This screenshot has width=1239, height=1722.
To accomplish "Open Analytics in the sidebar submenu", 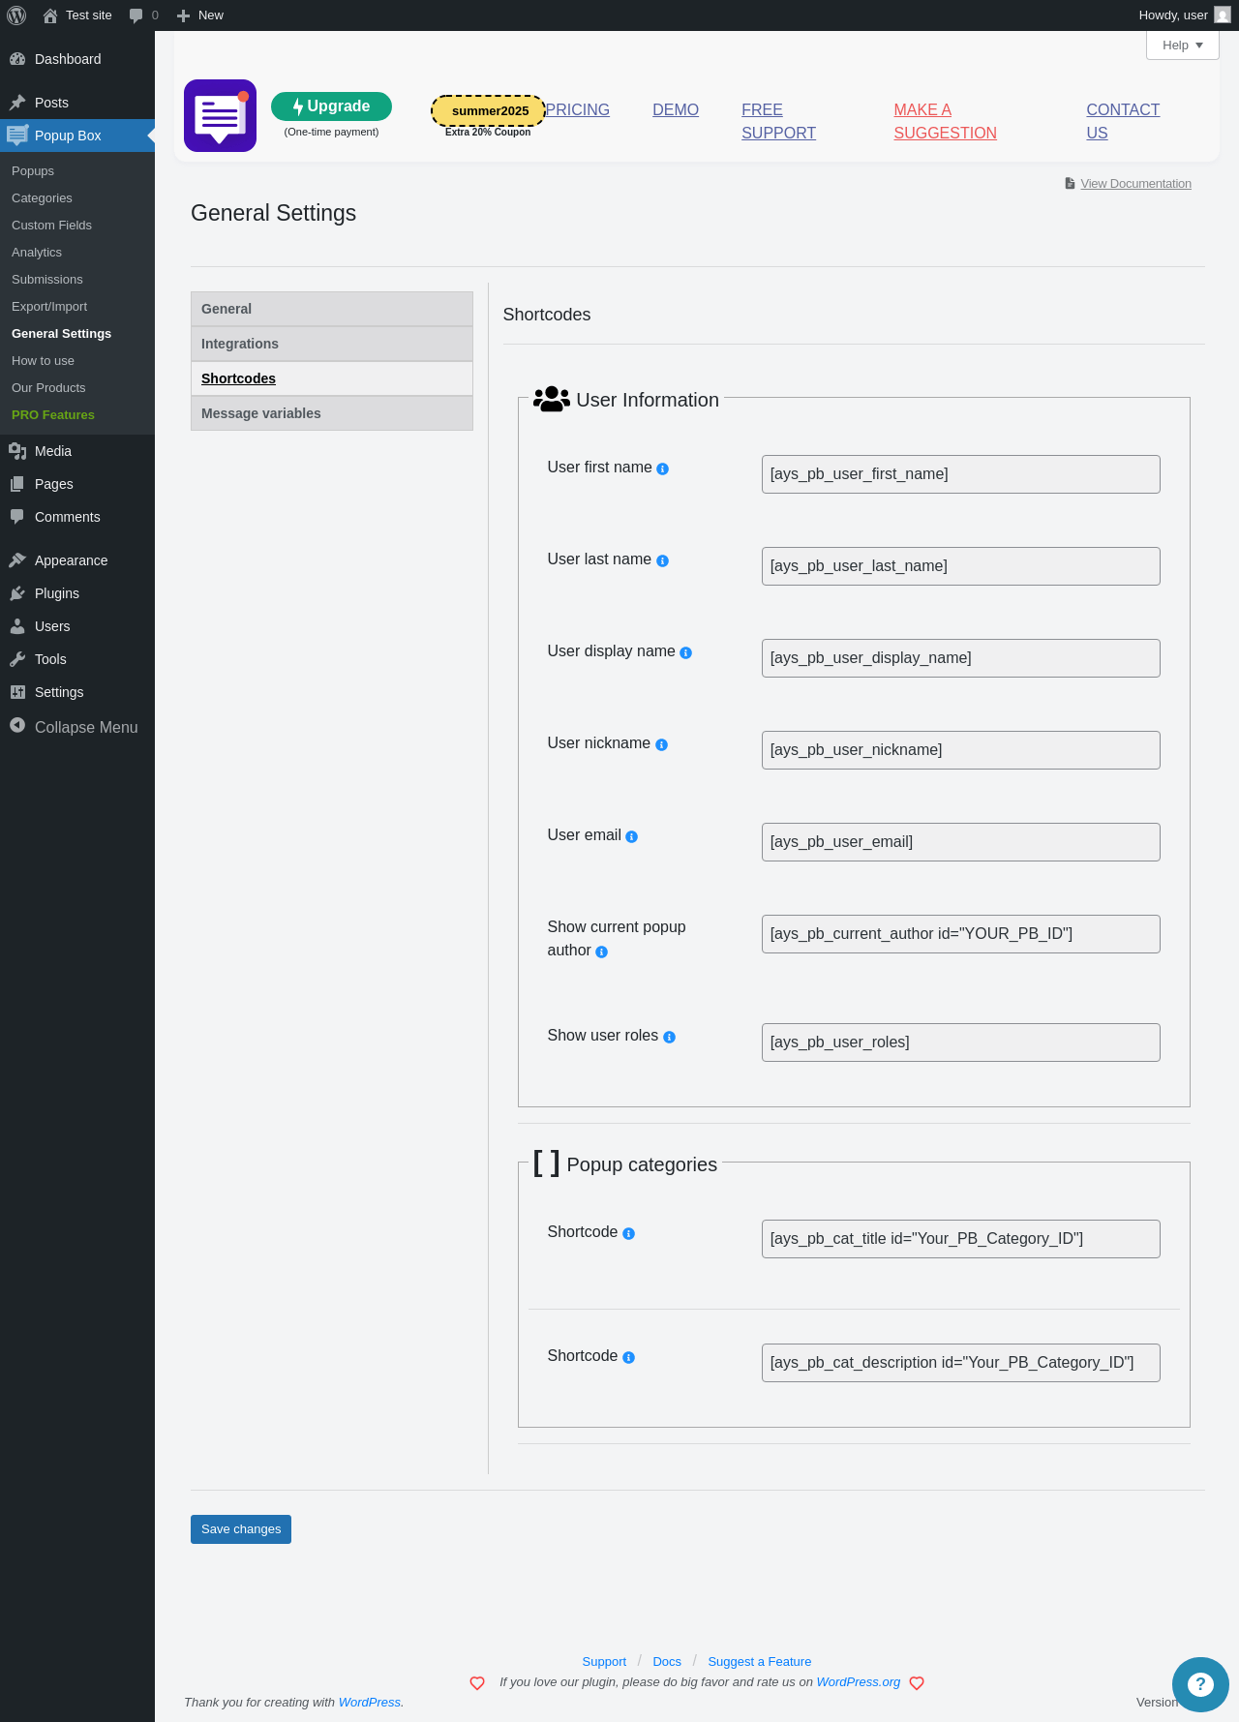I will [x=37, y=252].
